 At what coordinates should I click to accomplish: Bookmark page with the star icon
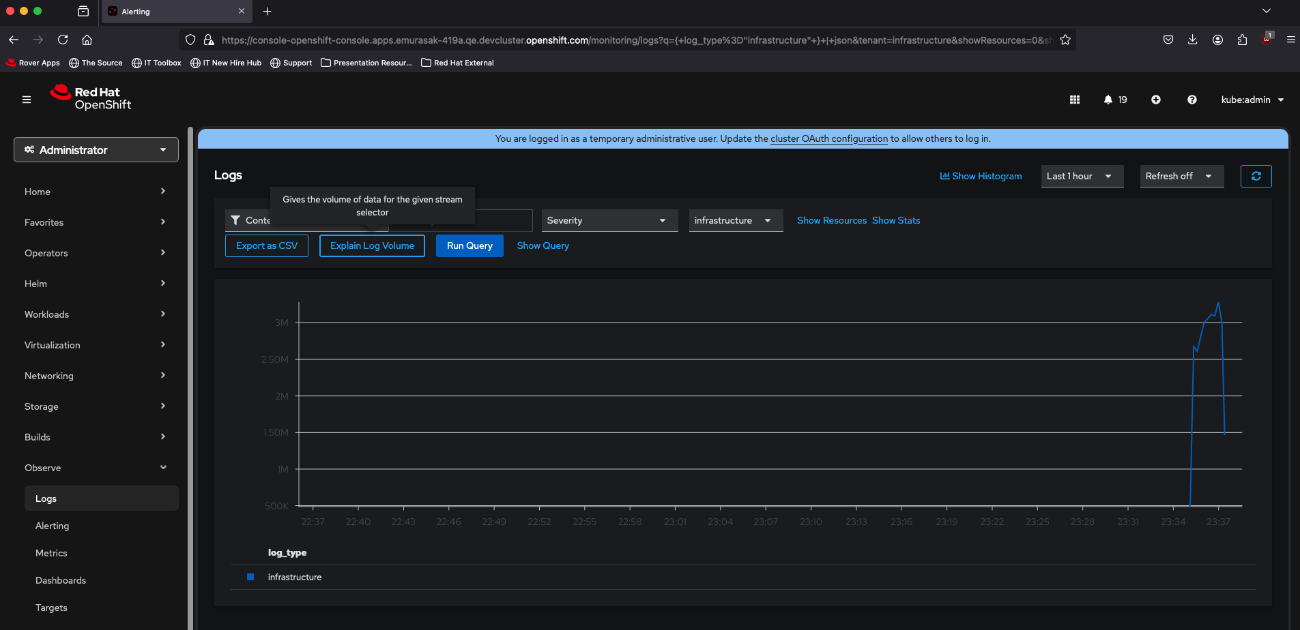[x=1065, y=40]
